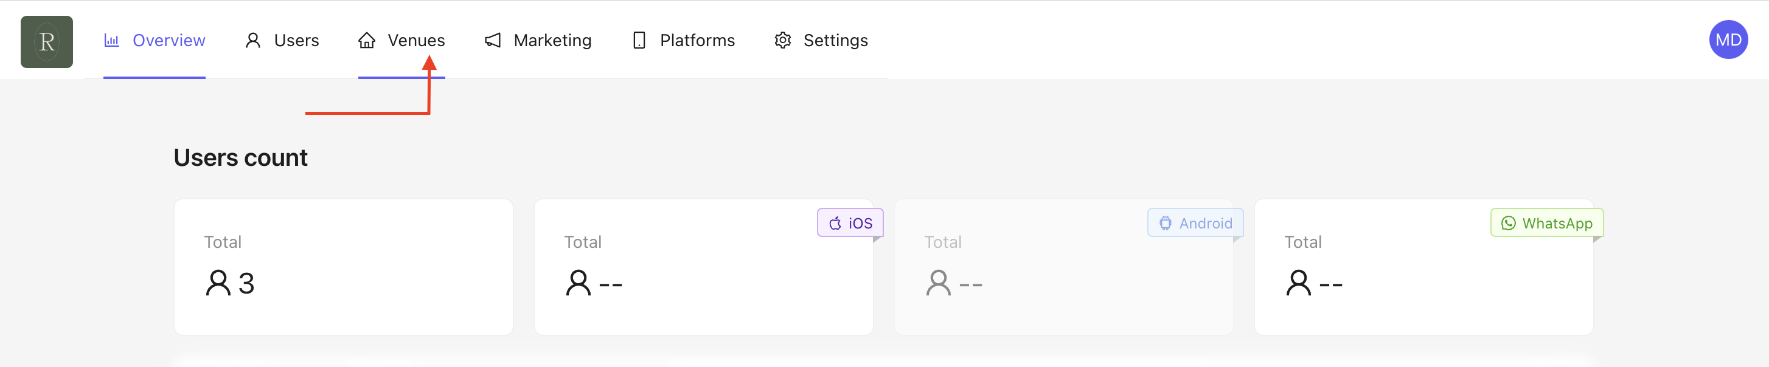The height and width of the screenshot is (367, 1769).
Task: Click the Platforms phone icon
Action: pyautogui.click(x=639, y=41)
